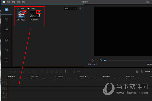Viewport: 152px width, 101px height.
Task: Click the 00:01:20.00 mark on ruler
Action: pyautogui.click(x=130, y=77)
